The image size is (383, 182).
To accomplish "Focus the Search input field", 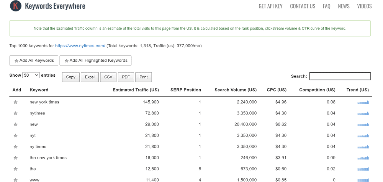I will click(340, 76).
